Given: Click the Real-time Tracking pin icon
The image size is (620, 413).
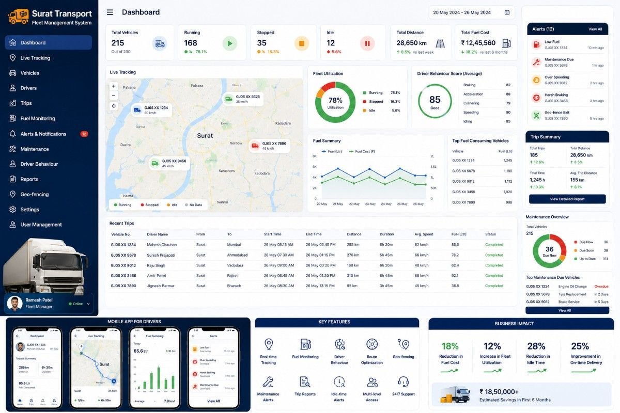Looking at the screenshot, I should (x=268, y=344).
